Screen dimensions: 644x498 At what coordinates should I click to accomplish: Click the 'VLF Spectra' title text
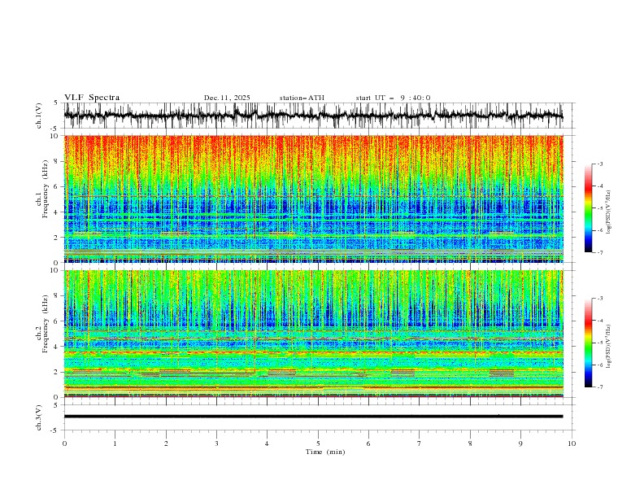[92, 98]
